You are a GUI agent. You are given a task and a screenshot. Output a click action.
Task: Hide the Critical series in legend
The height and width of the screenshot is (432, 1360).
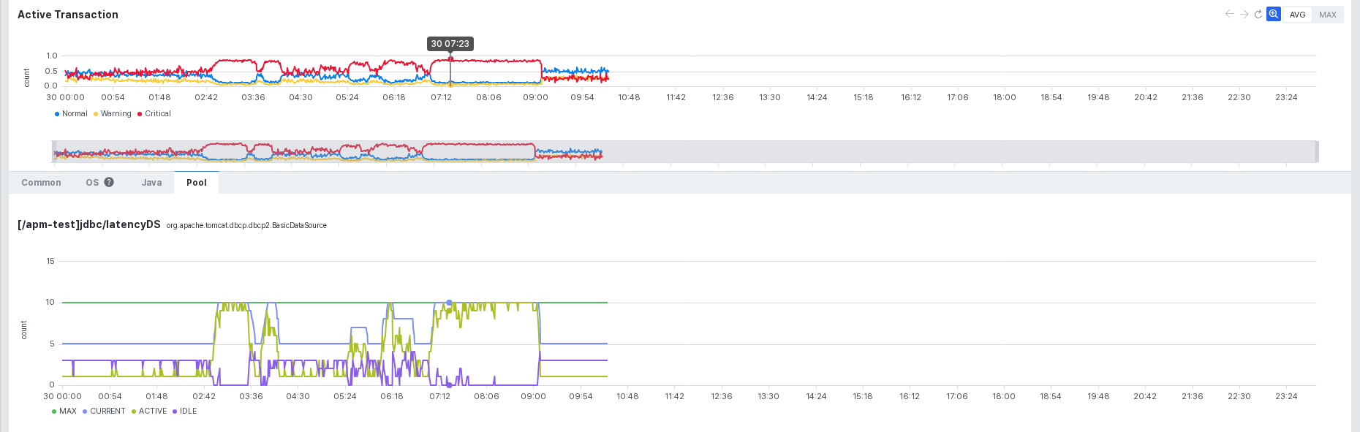tap(154, 113)
